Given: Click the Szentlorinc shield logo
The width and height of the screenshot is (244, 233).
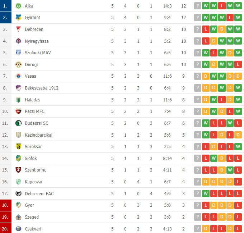Looking at the screenshot, I should 18,170.
